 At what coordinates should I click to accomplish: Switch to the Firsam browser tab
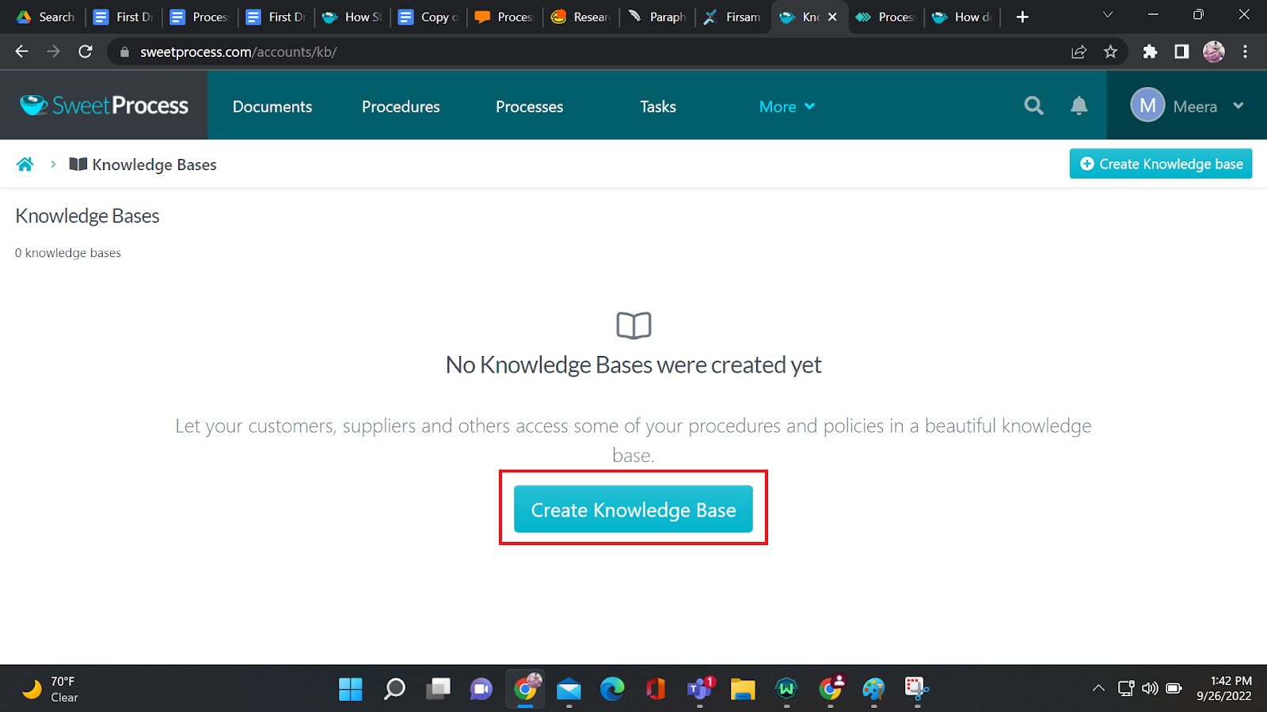point(732,17)
